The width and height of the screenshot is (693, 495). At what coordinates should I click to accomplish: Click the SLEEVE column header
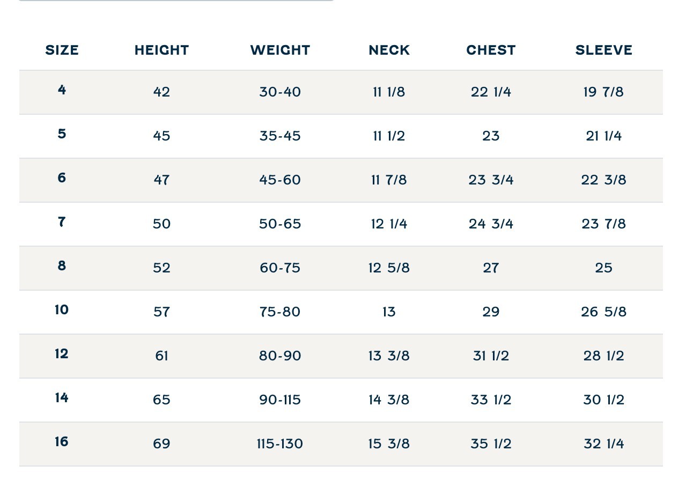pos(603,50)
